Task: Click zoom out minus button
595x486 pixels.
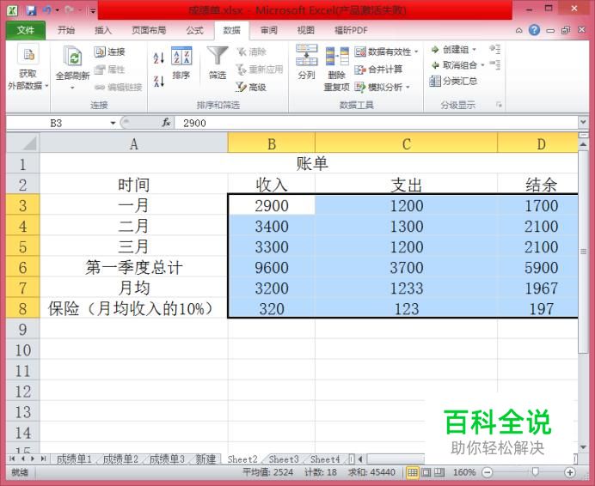Action: [488, 472]
